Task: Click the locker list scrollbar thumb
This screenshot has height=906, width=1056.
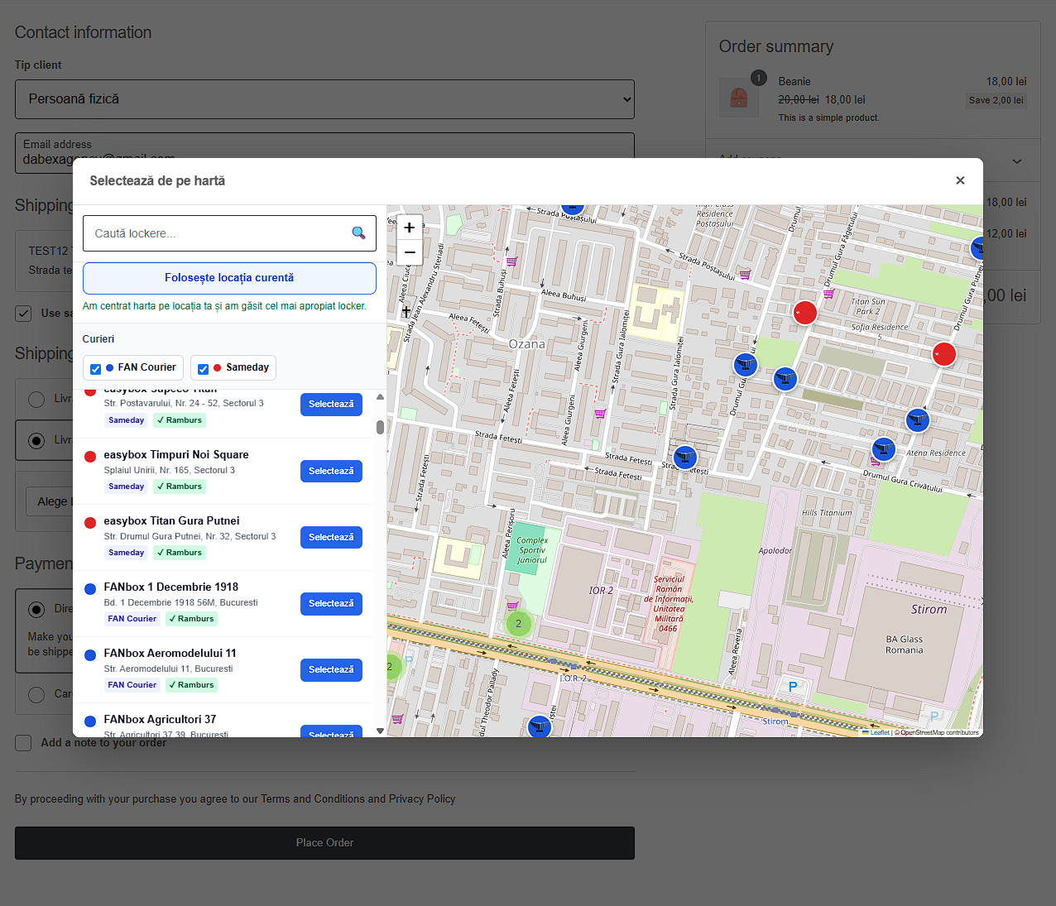Action: tap(380, 427)
